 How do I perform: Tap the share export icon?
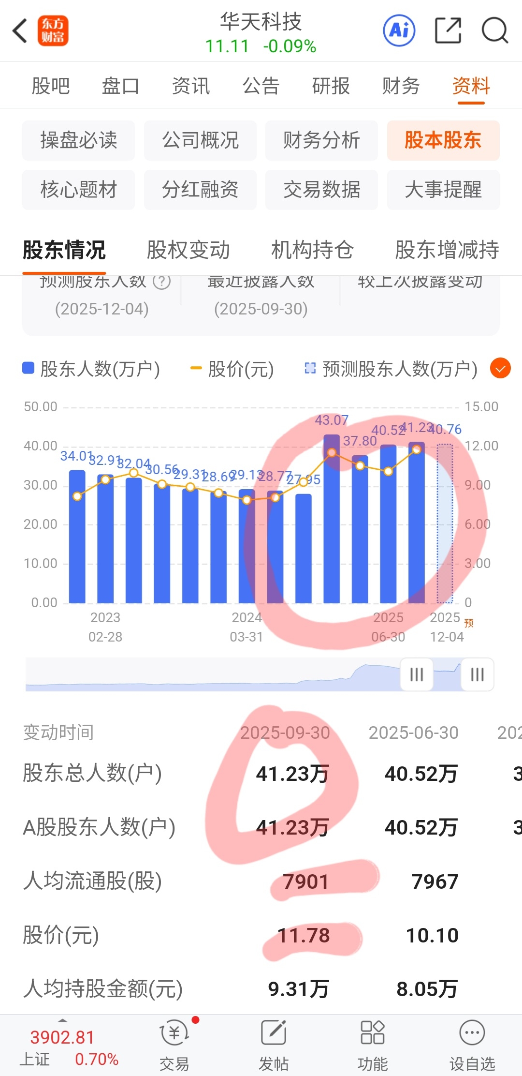click(x=448, y=30)
